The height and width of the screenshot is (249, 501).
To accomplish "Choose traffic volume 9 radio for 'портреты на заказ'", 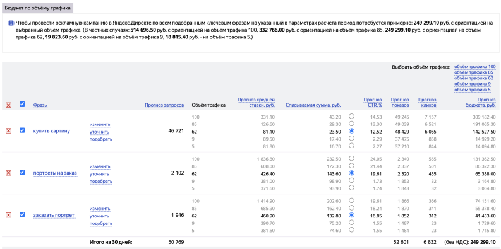I will click(x=351, y=180).
